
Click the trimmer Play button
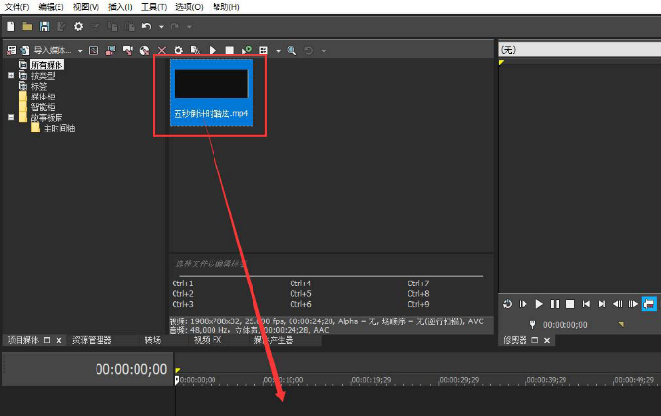(539, 304)
